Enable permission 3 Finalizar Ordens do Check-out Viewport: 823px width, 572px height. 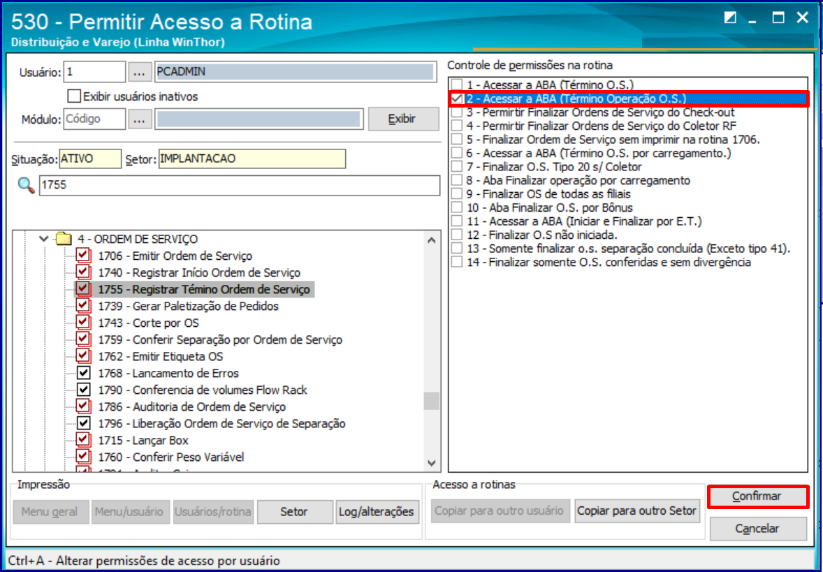[x=457, y=112]
